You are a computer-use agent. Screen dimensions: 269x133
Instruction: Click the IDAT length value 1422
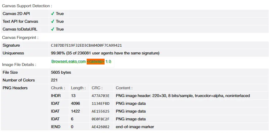(x=75, y=111)
